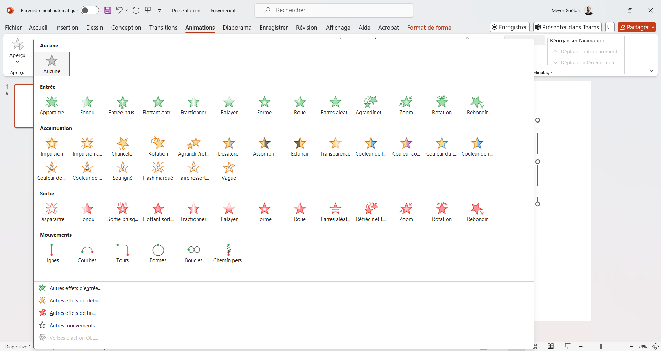Choose the Lignes motion path
Image resolution: width=661 pixels, height=351 pixels.
(x=52, y=253)
